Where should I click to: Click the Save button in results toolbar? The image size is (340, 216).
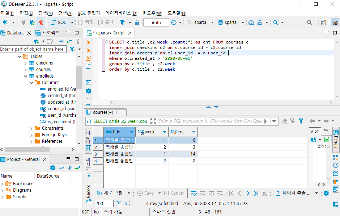[145, 193]
